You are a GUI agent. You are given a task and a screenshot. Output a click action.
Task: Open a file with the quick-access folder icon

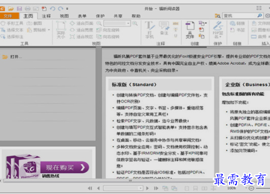pos(11,9)
